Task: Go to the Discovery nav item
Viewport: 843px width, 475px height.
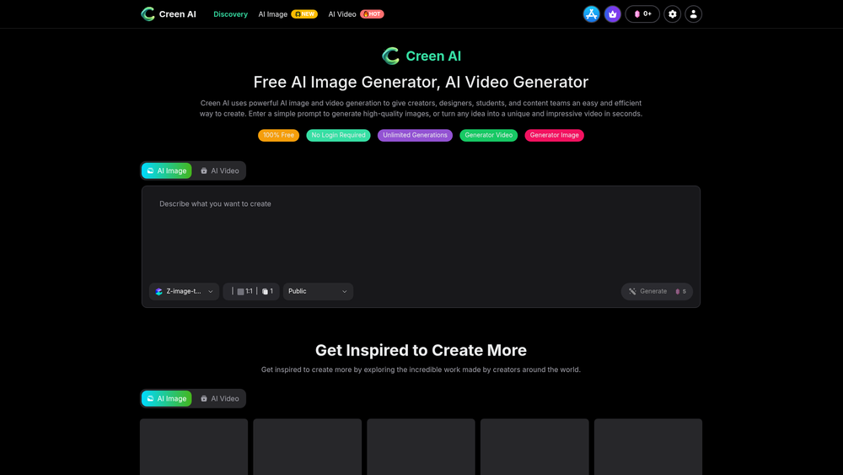Action: coord(231,14)
